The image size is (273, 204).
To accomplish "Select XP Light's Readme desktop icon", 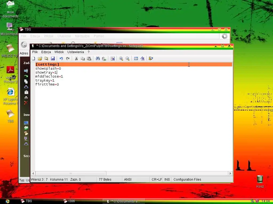I will (x=10, y=96).
